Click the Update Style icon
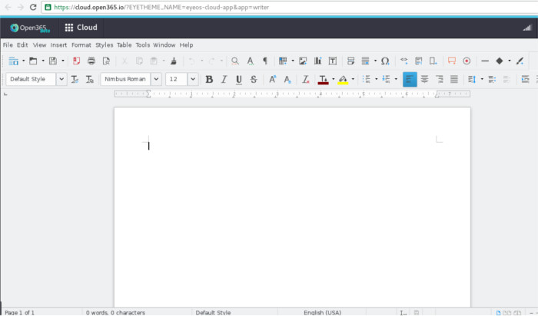Viewport: 538px width, 316px height. pos(75,80)
